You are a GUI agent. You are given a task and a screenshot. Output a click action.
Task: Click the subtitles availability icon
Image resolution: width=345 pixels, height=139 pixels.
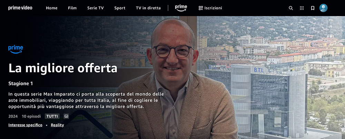tap(66, 116)
